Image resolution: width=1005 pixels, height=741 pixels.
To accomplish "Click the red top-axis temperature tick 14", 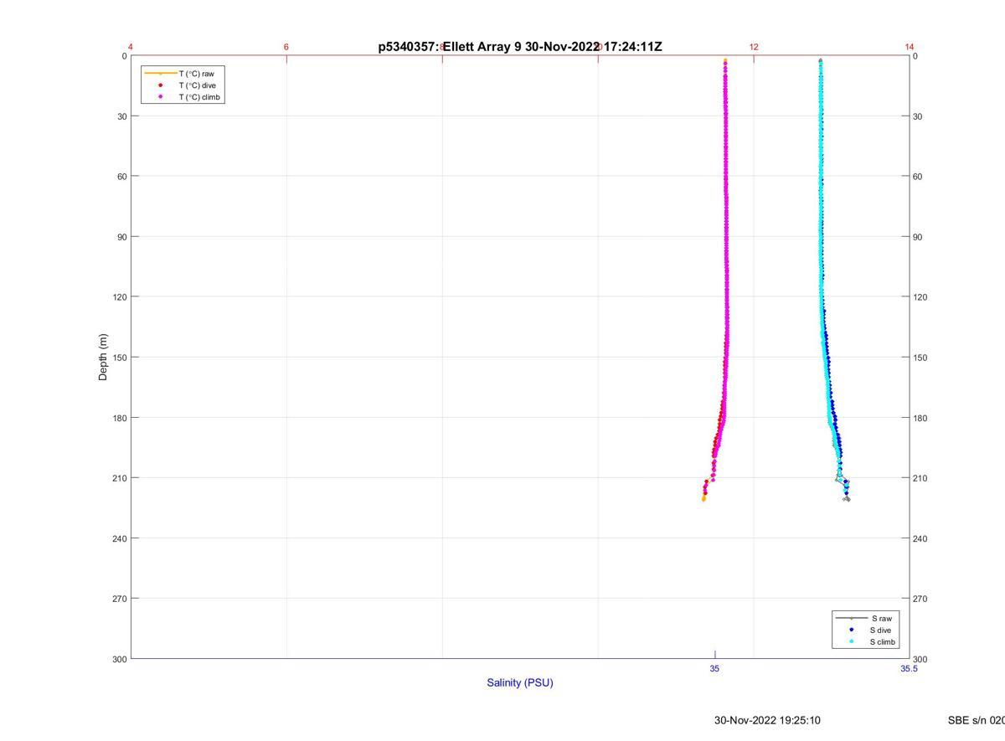I will pos(910,47).
